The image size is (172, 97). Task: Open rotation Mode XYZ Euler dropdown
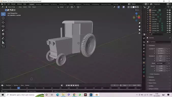[161, 63]
